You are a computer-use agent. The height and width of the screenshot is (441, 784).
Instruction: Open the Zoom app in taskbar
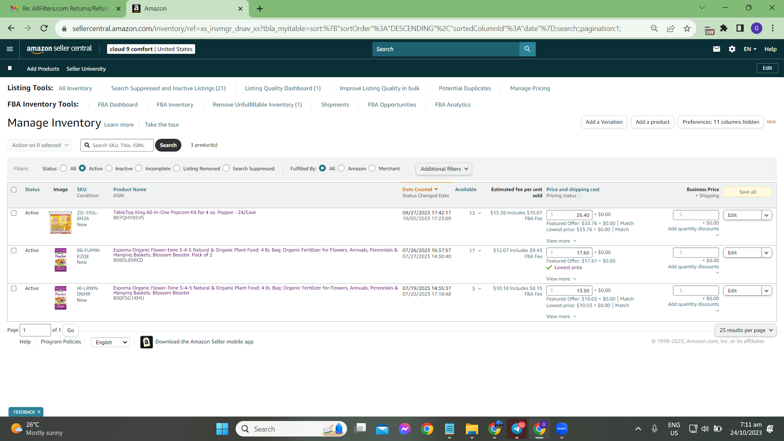[562, 429]
